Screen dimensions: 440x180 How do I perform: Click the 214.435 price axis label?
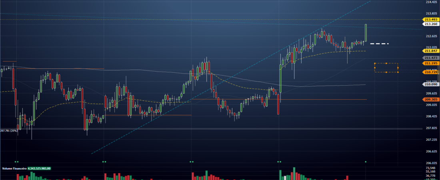pyautogui.click(x=432, y=2)
